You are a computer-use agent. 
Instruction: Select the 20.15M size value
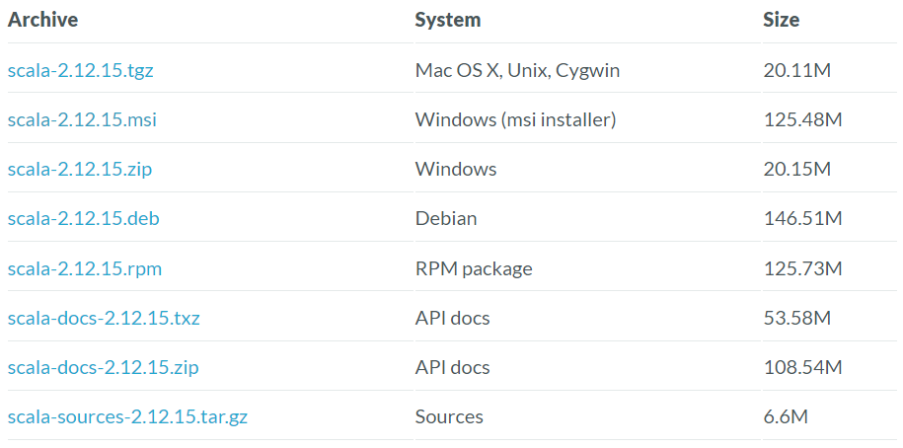pos(797,170)
